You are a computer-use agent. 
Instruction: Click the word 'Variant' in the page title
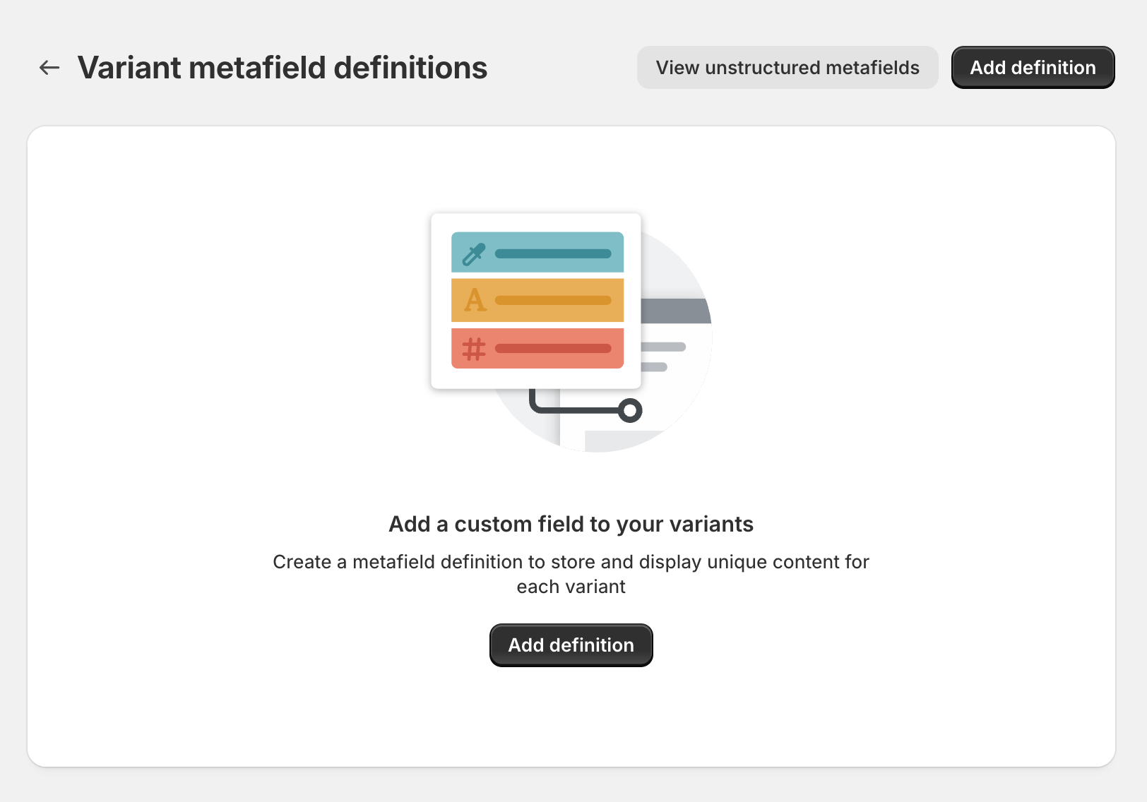coord(130,68)
